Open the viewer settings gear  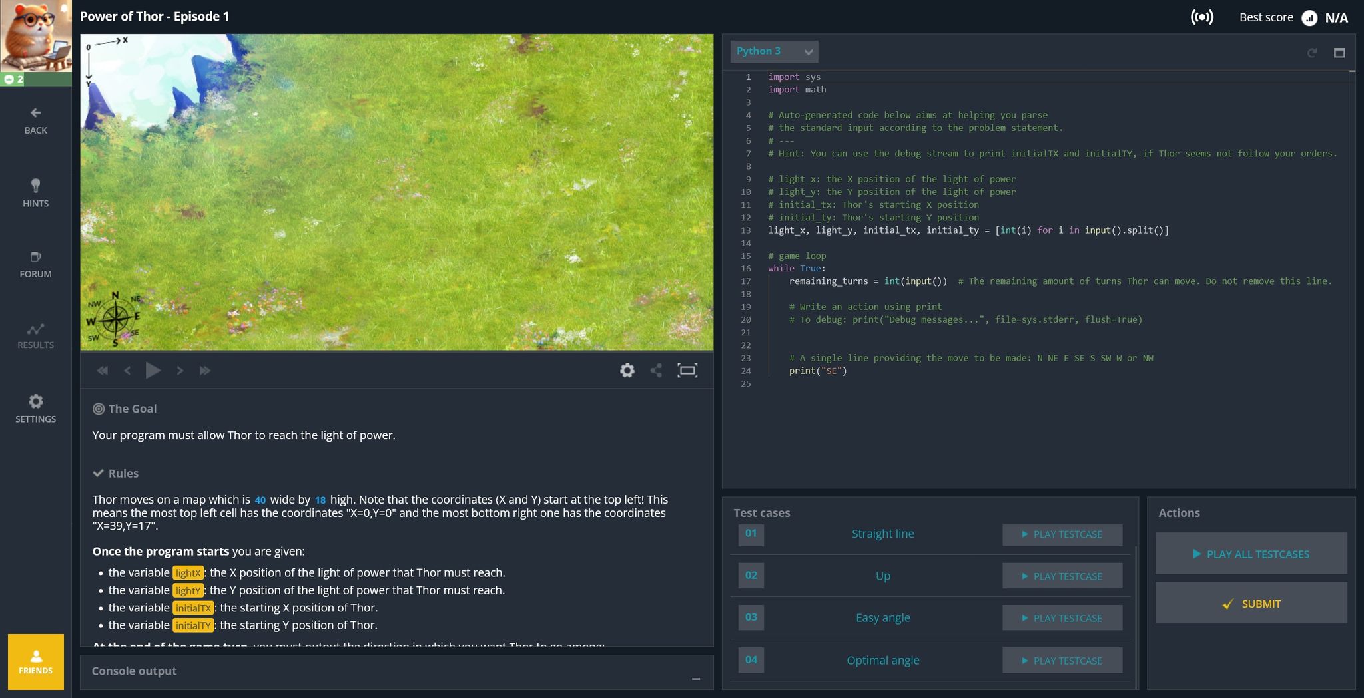point(627,371)
